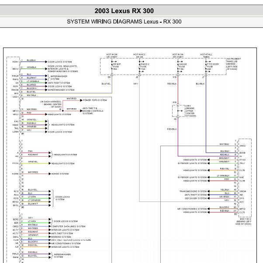
Task: Click the "RR WIP FUSE 15A" label
Action: click(117, 67)
